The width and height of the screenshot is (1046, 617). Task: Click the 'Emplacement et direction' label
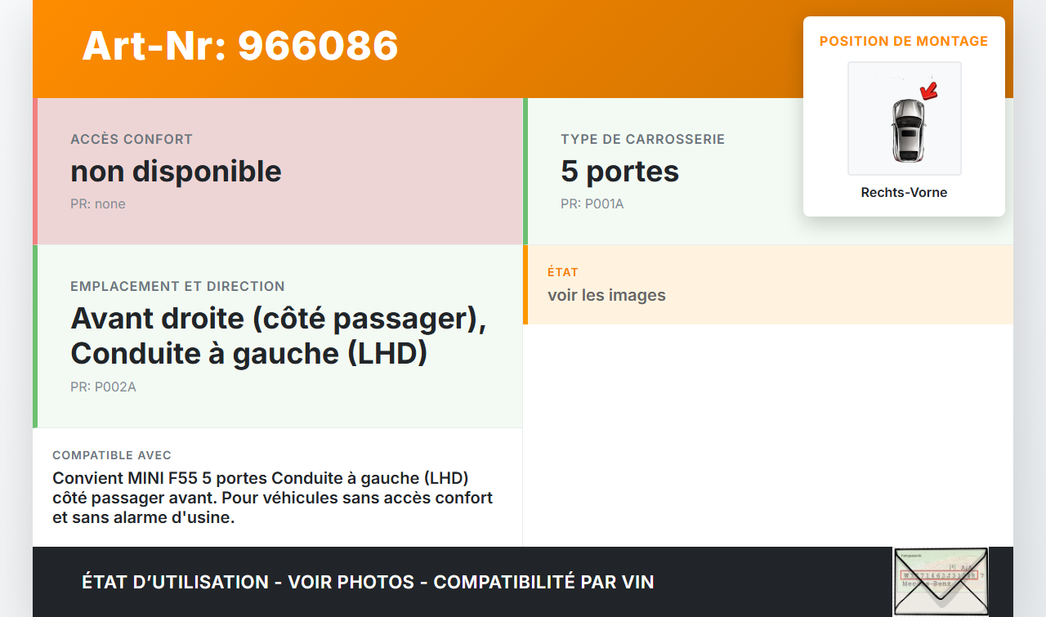(x=177, y=286)
